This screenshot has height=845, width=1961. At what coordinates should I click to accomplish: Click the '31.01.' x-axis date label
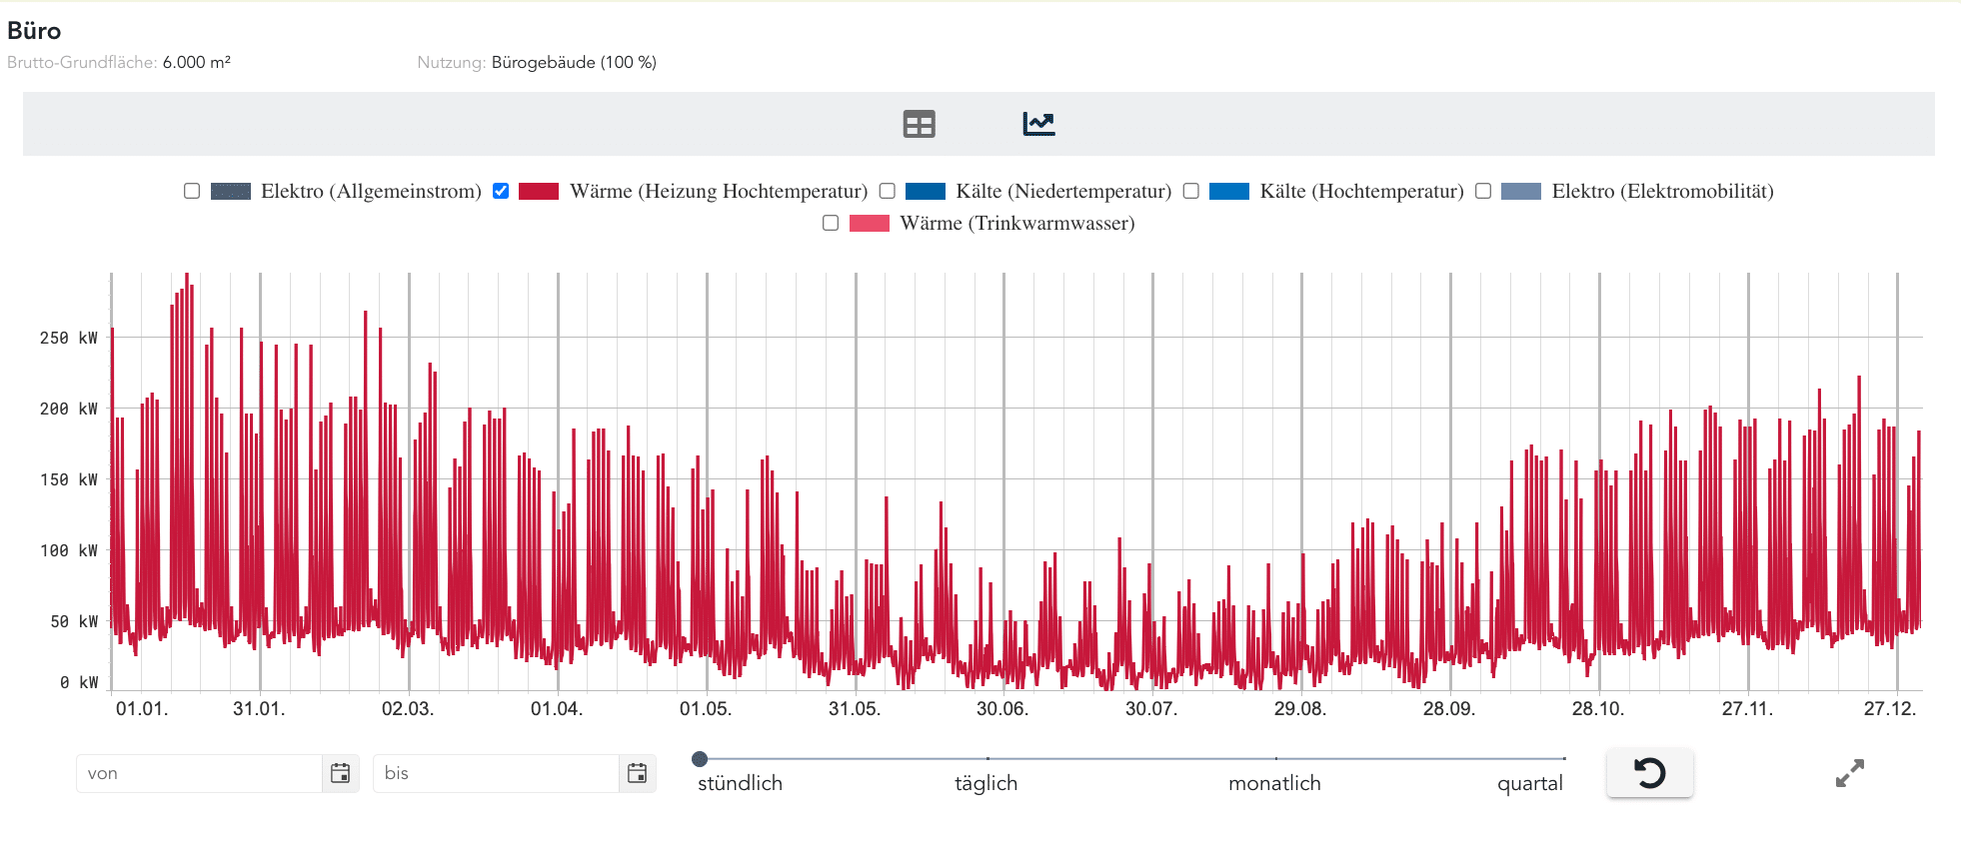pyautogui.click(x=259, y=709)
